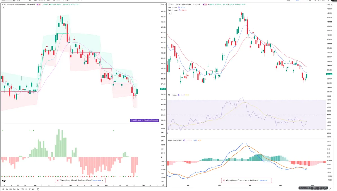Viewport: 337px width, 191px height.
Task: Dismiss right chart US stock data notice
Action: pyautogui.click(x=269, y=180)
